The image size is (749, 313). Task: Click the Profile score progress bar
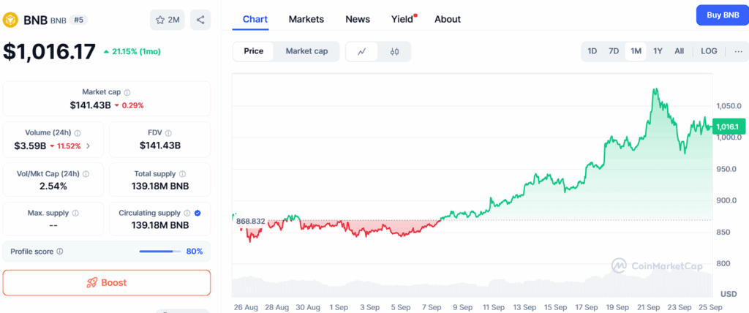pyautogui.click(x=160, y=252)
